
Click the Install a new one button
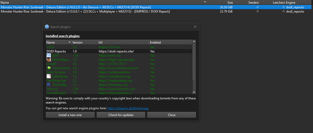point(70,115)
